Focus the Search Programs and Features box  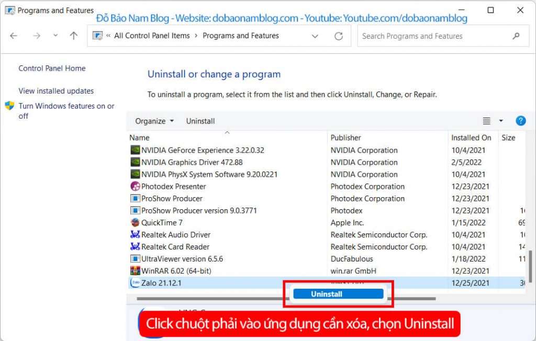443,36
